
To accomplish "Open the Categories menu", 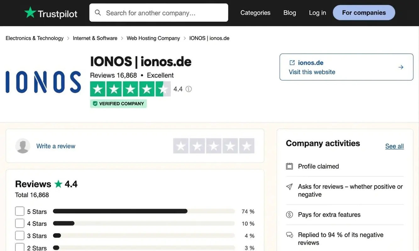I will tap(255, 13).
